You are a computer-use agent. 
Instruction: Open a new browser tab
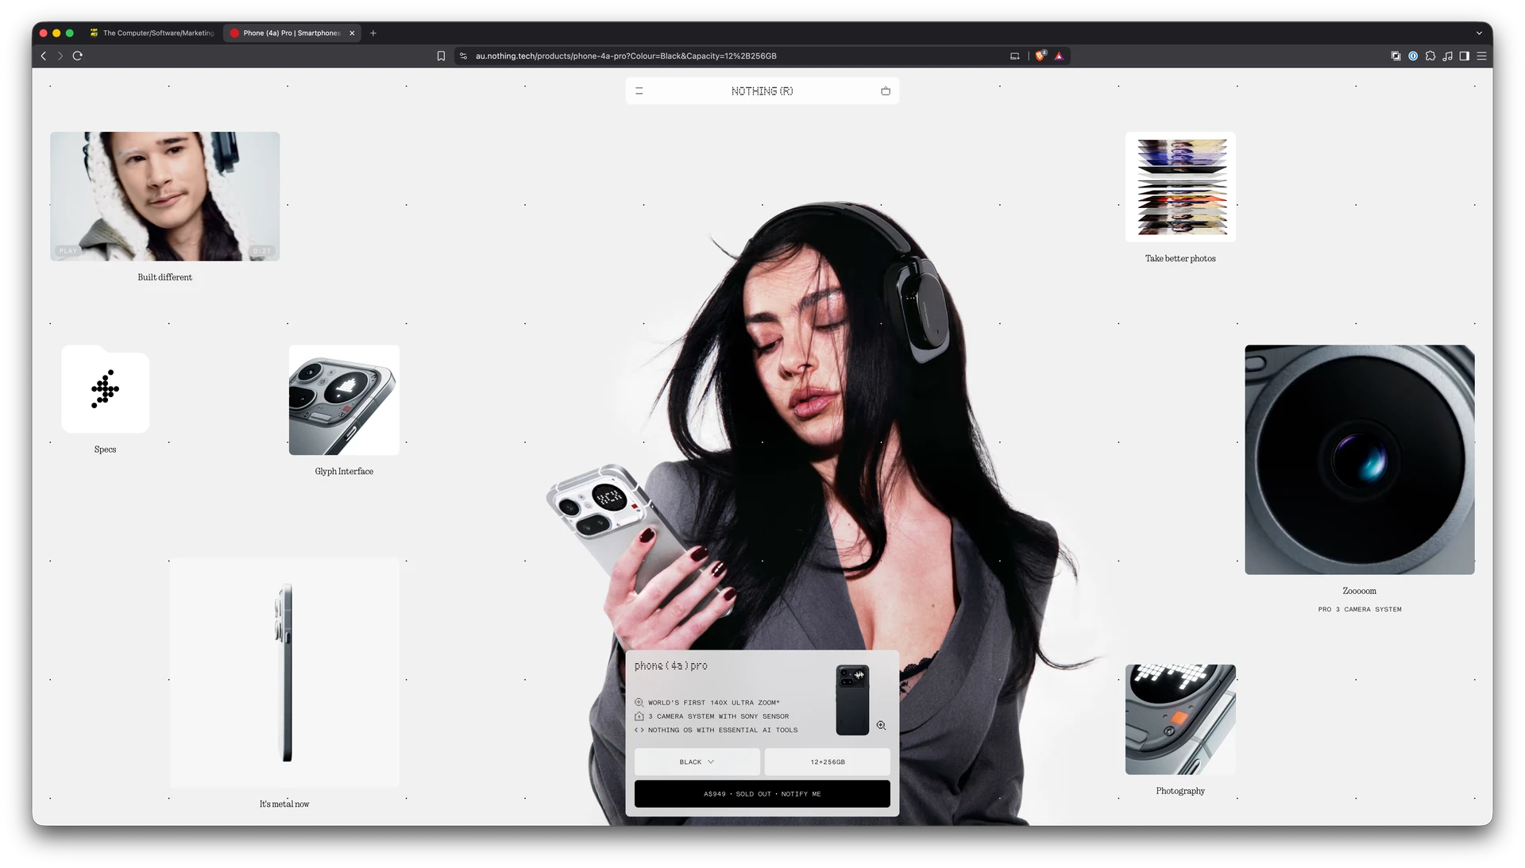point(373,33)
